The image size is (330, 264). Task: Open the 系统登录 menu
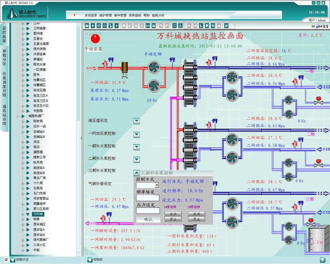pyautogui.click(x=91, y=15)
